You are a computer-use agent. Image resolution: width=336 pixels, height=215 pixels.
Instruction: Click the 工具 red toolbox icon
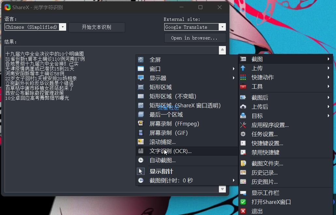tap(243, 86)
